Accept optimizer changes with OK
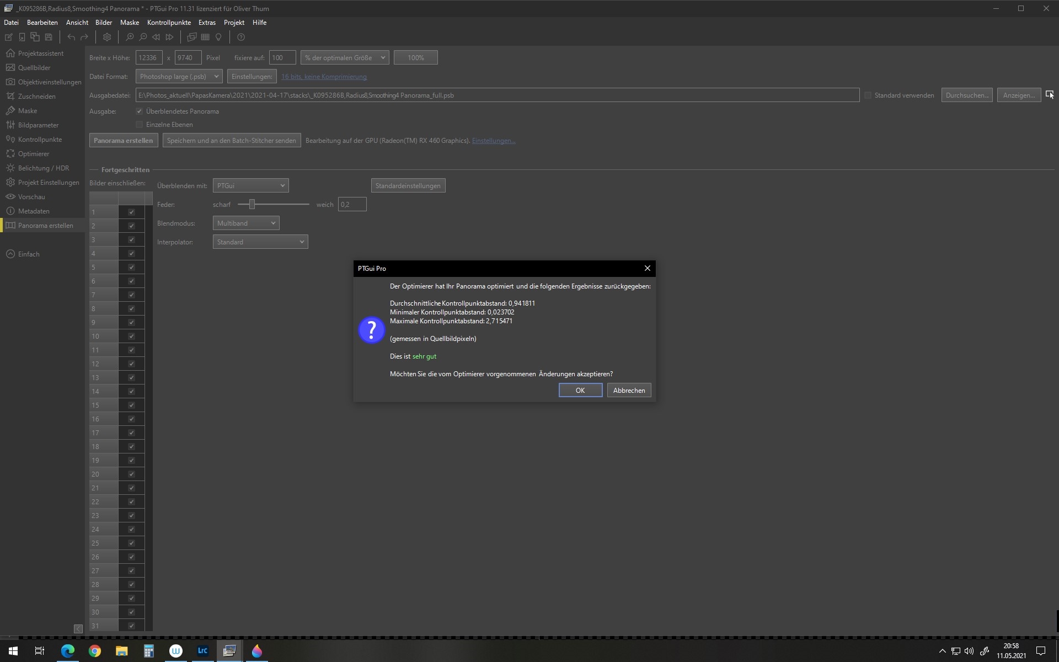 [x=580, y=391]
